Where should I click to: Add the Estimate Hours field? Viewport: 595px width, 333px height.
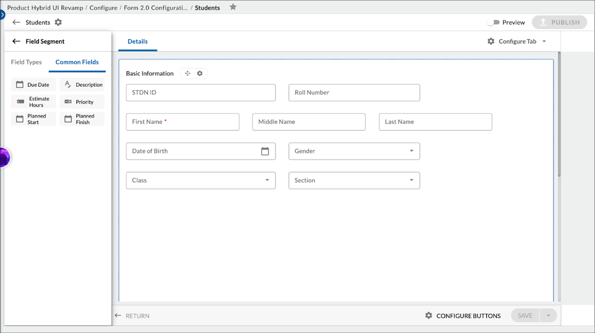click(33, 102)
